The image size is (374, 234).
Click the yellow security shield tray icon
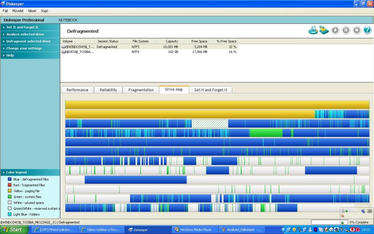(295, 230)
